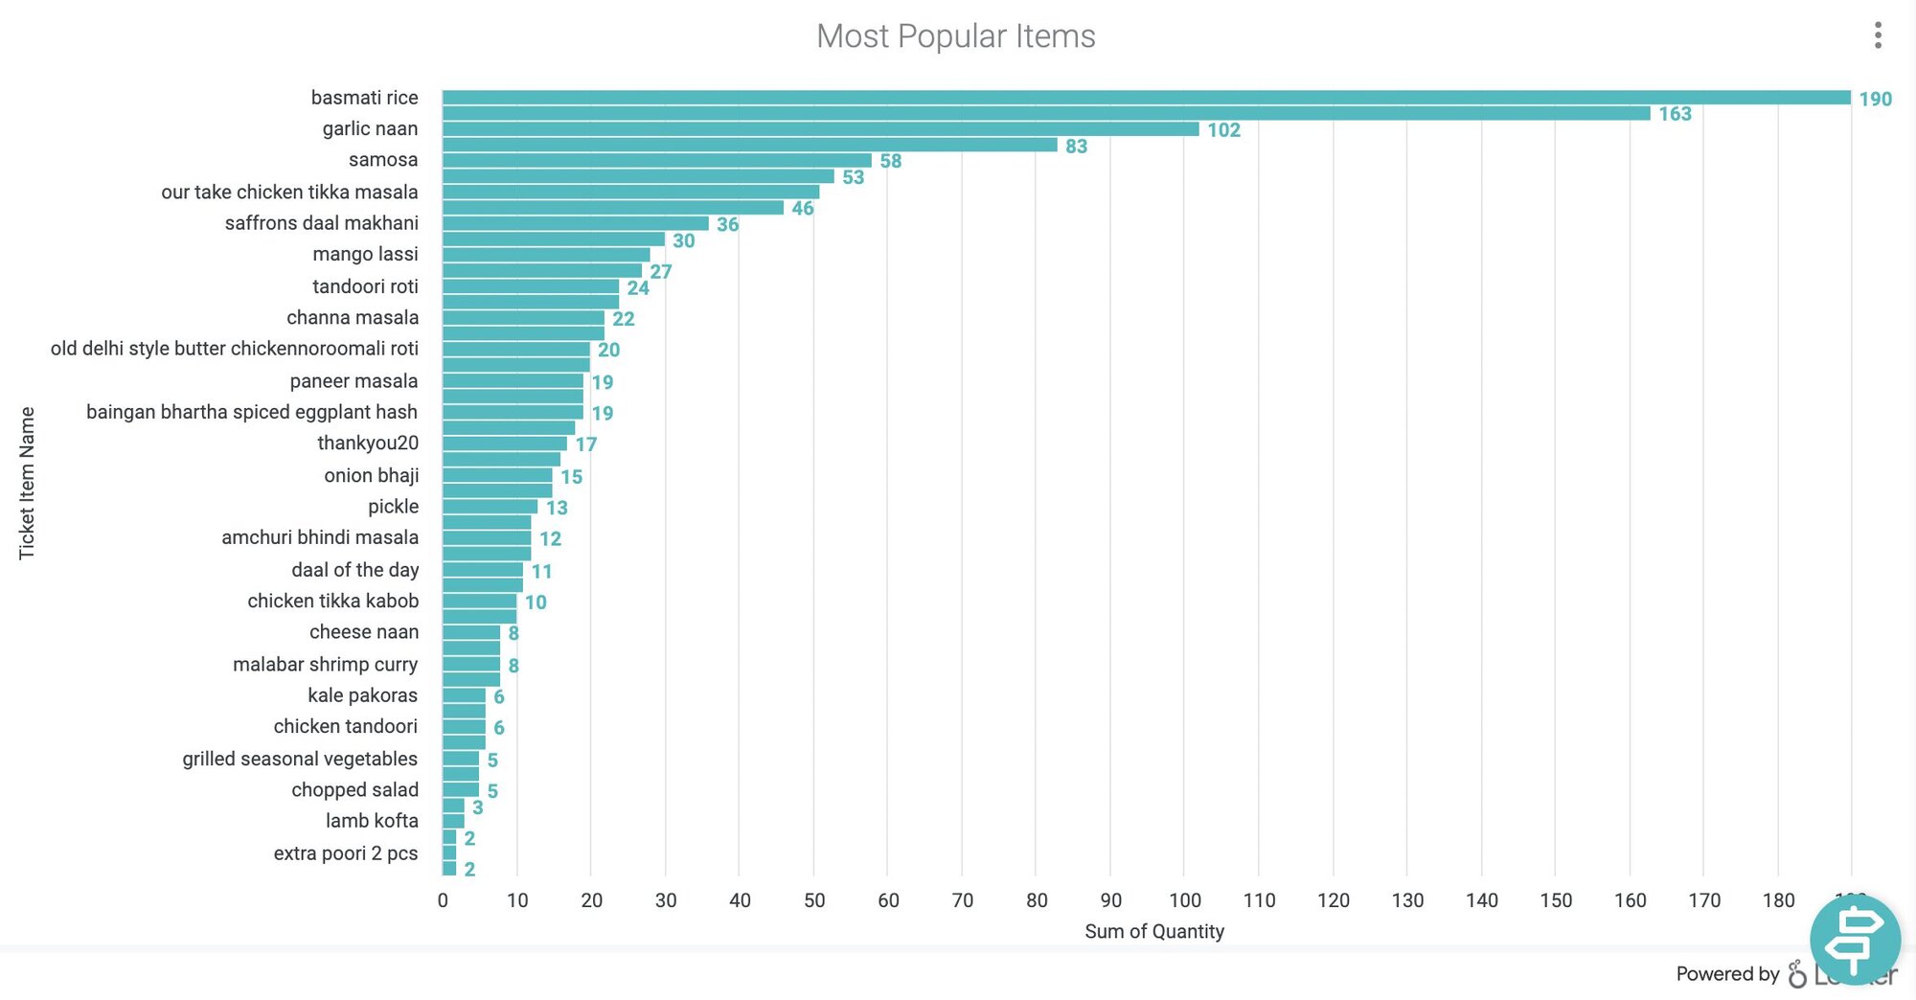This screenshot has height=1000, width=1916.
Task: Click the Sum of Quantity axis title
Action: [x=1153, y=931]
